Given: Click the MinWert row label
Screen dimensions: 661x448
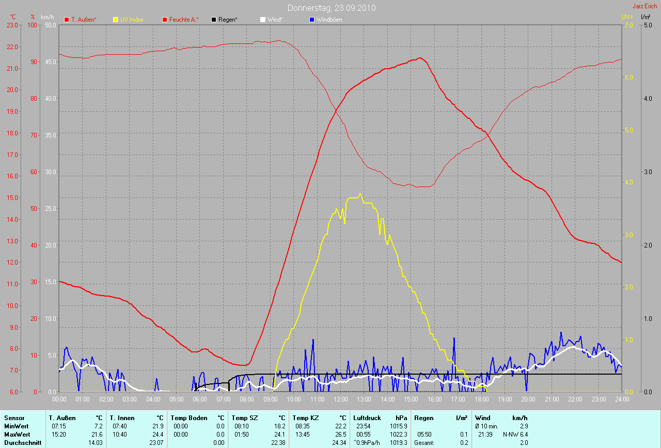Looking at the screenshot, I should pos(15,426).
